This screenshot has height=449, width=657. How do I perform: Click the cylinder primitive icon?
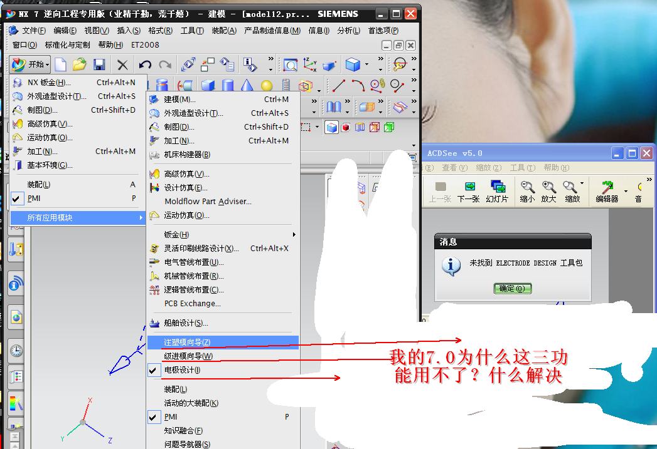[228, 85]
